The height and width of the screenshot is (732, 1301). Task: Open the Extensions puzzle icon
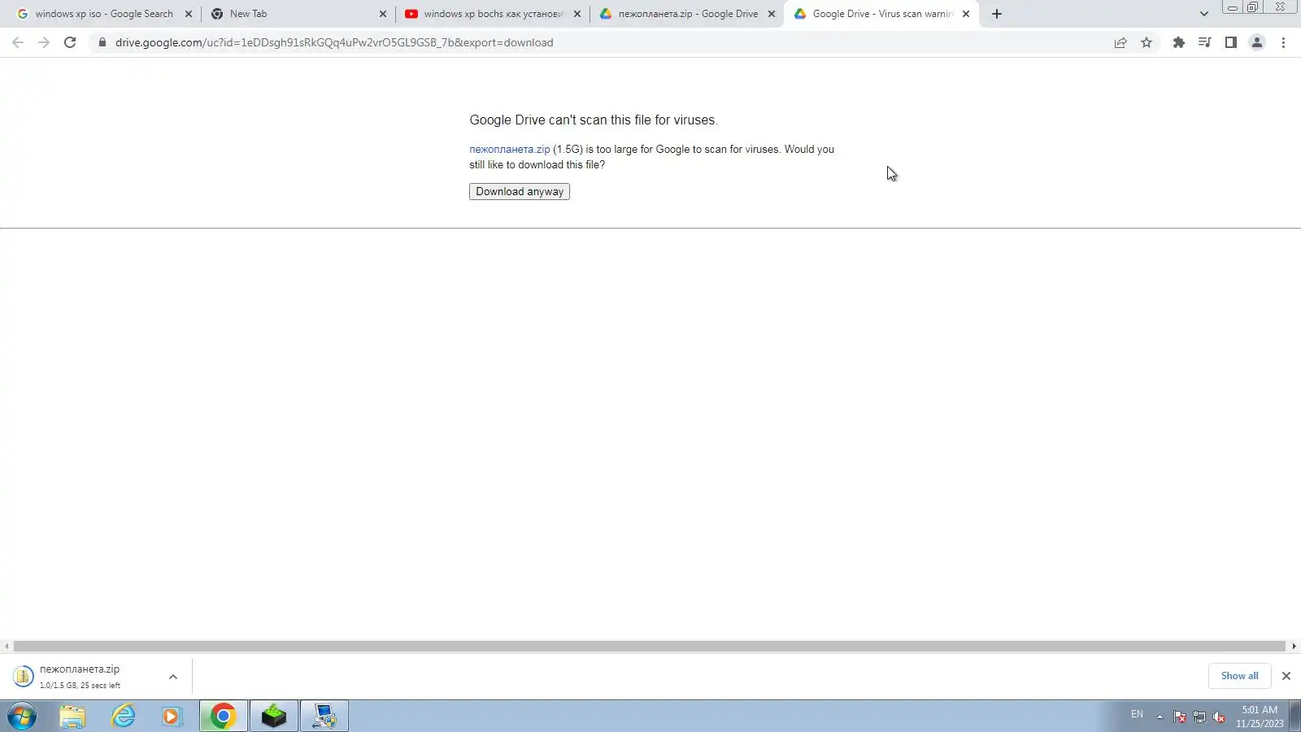click(1179, 42)
